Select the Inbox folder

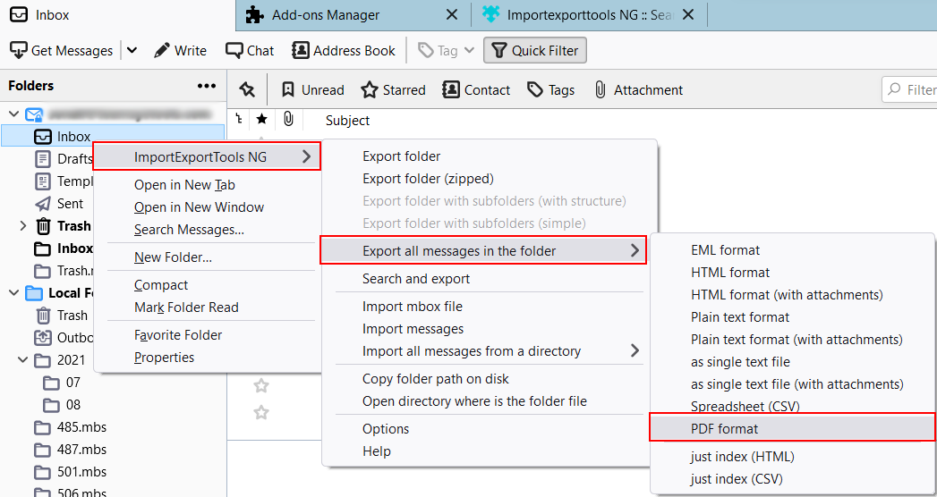[113, 136]
